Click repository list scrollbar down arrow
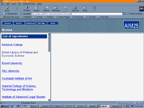The image size is (144, 108). pyautogui.click(x=49, y=100)
